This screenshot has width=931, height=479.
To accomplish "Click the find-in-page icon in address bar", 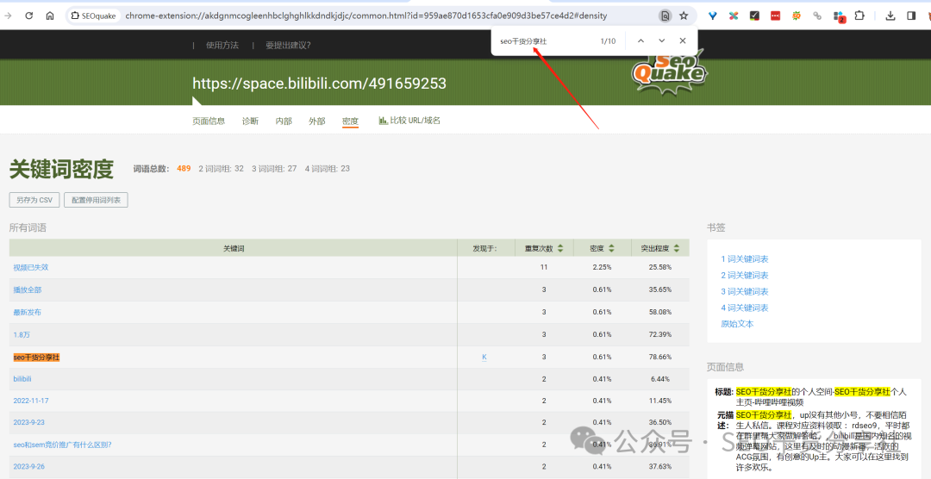I will tap(665, 16).
